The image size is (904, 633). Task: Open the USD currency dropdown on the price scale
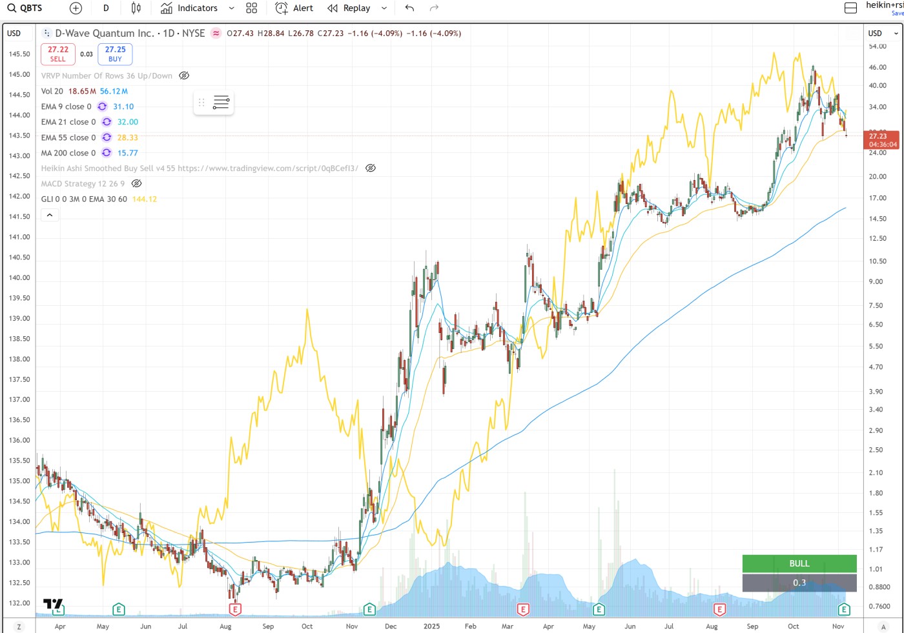[883, 33]
